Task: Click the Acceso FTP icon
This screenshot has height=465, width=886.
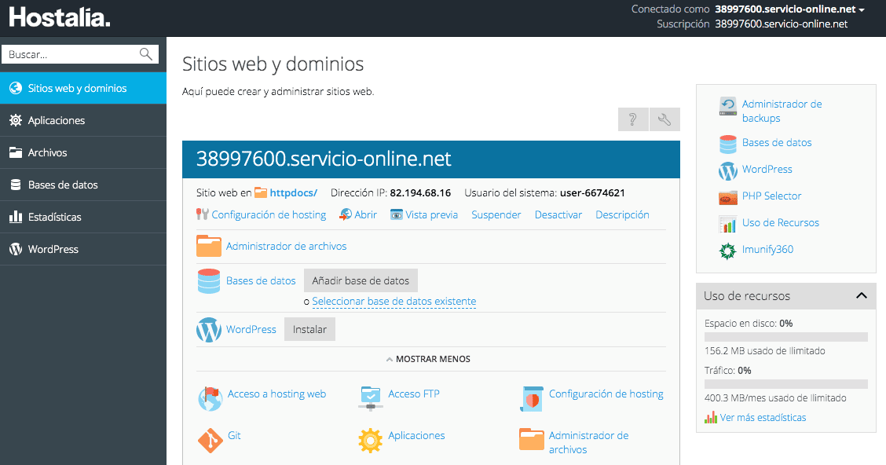Action: tap(371, 398)
